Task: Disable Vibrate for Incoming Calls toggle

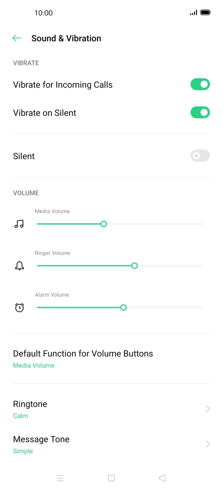Action: pyautogui.click(x=200, y=84)
